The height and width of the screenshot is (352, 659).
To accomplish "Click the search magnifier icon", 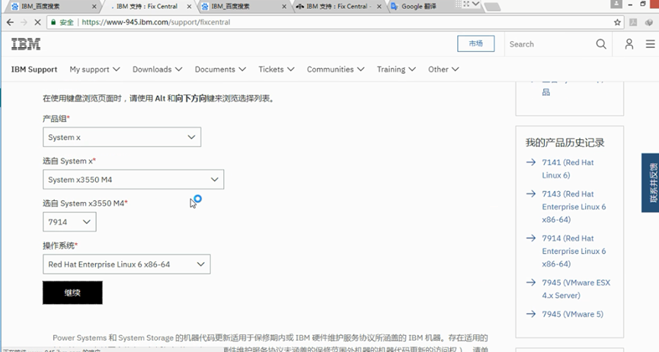I will point(601,43).
